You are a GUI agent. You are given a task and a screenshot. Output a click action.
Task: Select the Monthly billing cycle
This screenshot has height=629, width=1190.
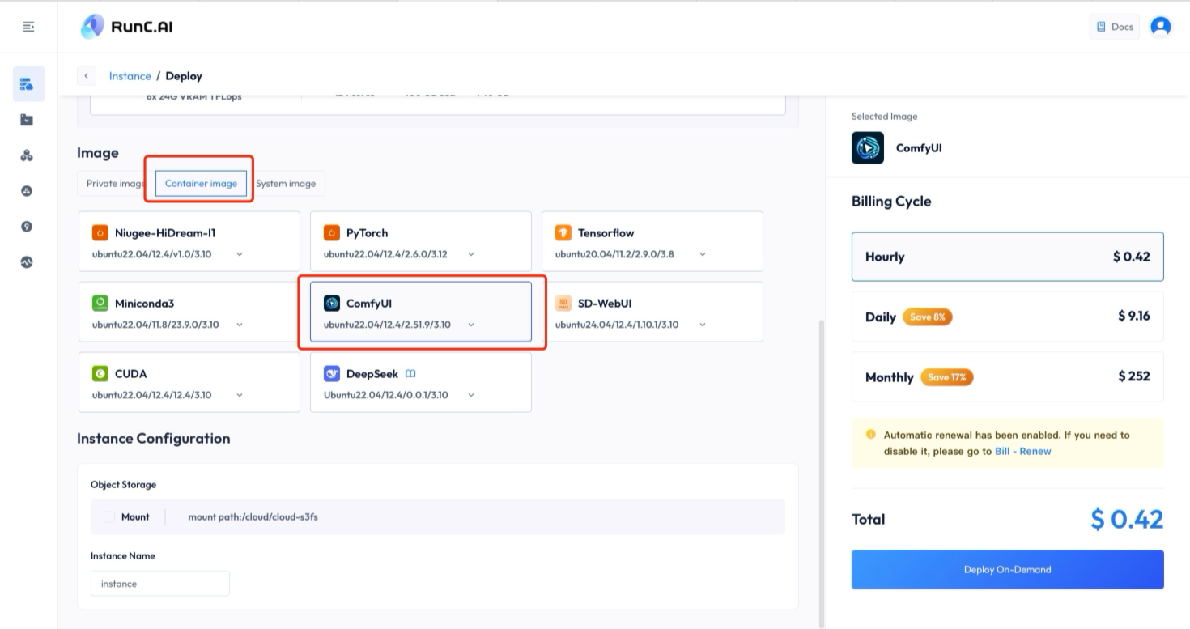(x=1007, y=376)
